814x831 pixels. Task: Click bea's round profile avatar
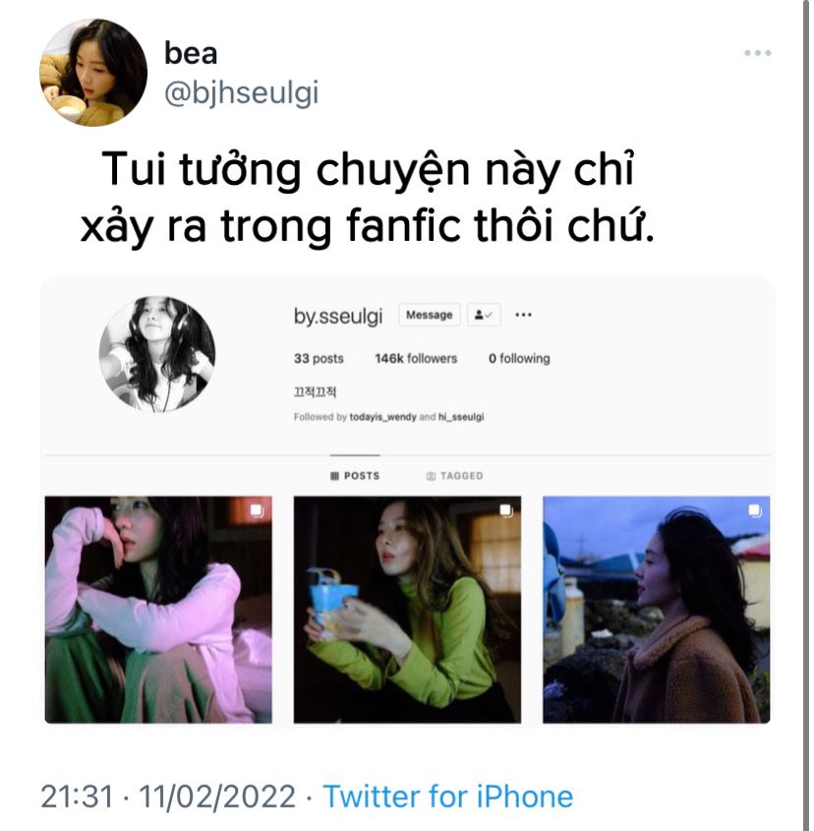point(93,73)
